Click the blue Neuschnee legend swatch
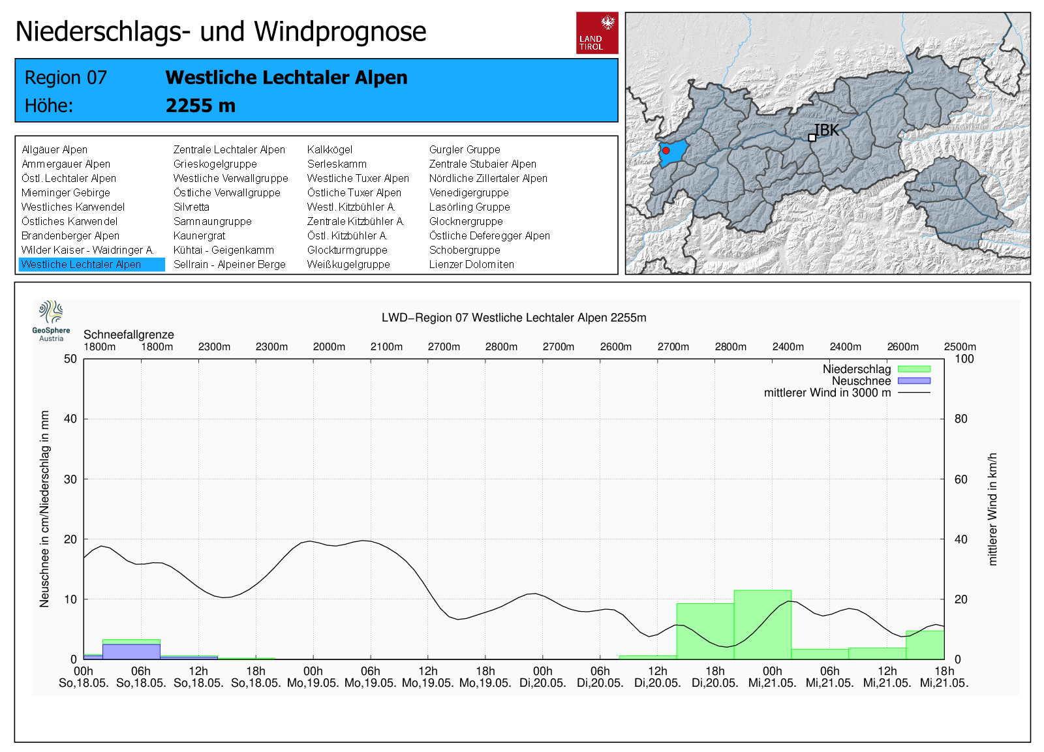 pos(913,381)
